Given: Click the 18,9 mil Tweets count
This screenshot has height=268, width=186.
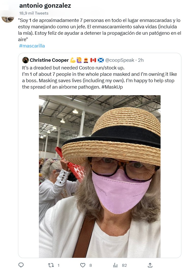Looking at the screenshot, I should tap(34, 13).
